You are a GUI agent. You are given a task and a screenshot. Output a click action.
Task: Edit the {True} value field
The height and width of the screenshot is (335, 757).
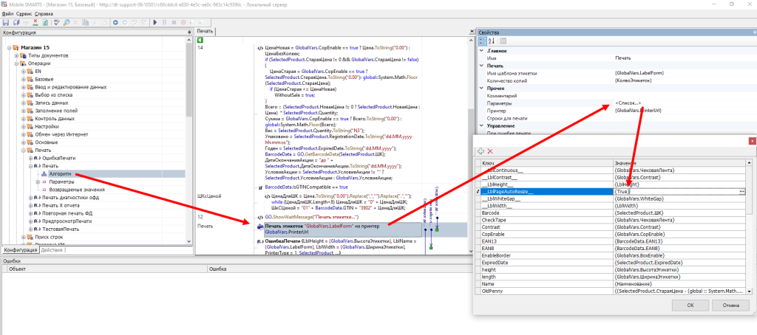tap(676, 191)
